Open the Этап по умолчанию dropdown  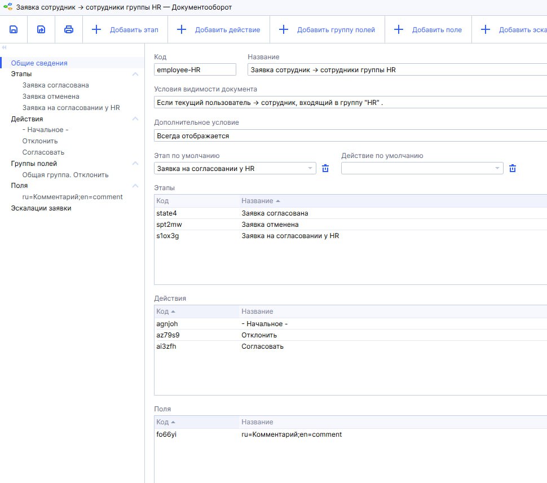click(x=310, y=168)
